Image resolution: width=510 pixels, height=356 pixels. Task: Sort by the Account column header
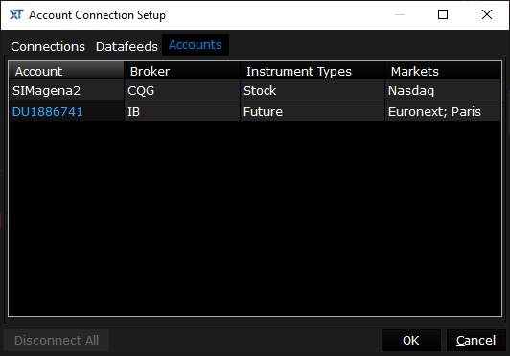click(x=66, y=71)
